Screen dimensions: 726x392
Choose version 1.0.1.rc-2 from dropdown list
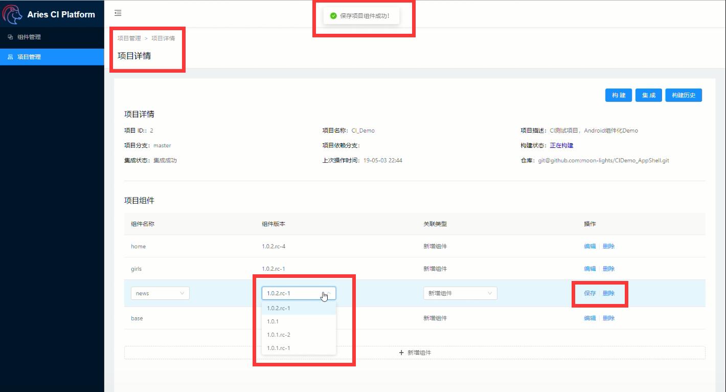(299, 335)
